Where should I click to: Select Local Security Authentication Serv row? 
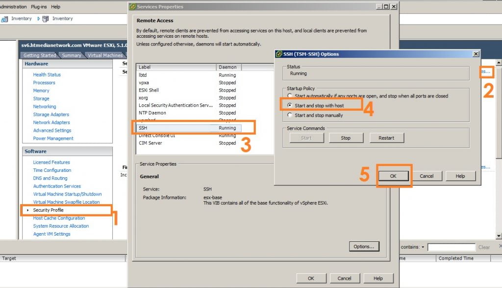point(189,105)
